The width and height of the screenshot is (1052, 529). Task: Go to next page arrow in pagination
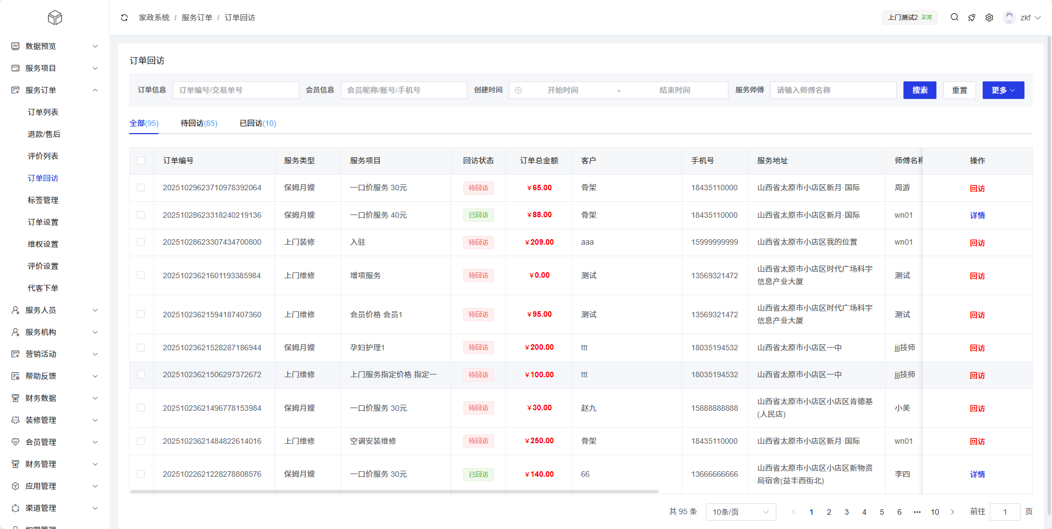click(952, 512)
